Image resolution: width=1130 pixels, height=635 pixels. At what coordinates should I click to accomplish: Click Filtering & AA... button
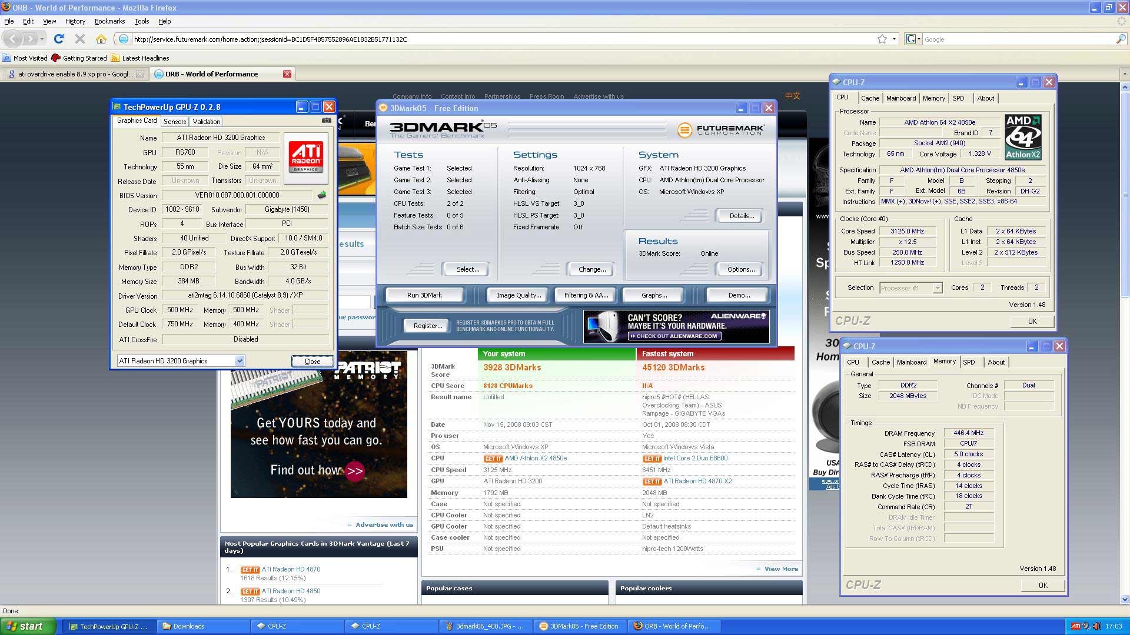pos(586,295)
